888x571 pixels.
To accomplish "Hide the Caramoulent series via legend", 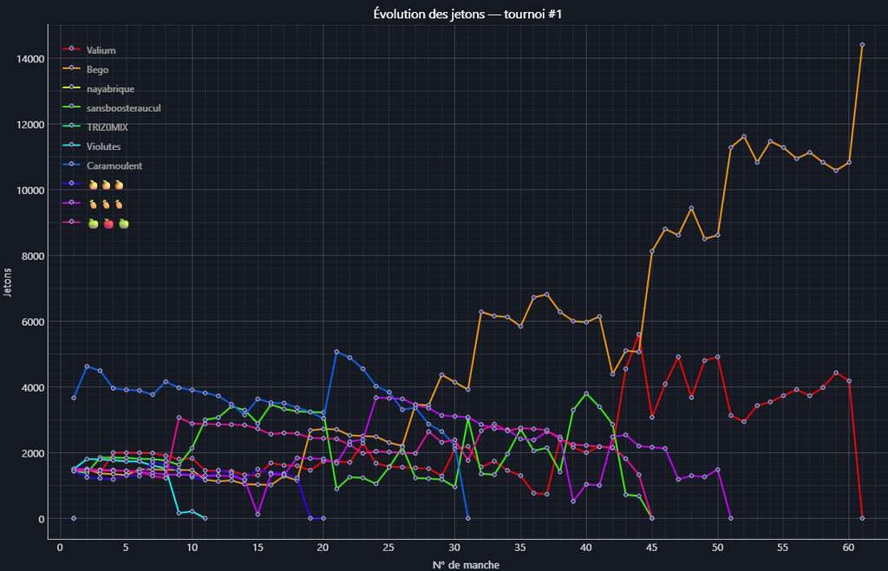I will (x=102, y=165).
